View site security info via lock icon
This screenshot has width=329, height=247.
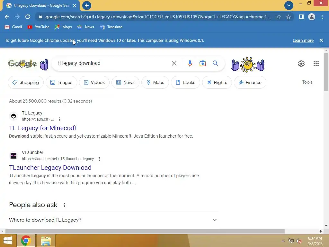click(x=40, y=17)
